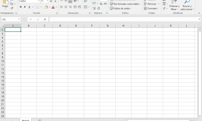Open the Alineación dialog launcher
The image size is (202, 121).
click(x=90, y=13)
